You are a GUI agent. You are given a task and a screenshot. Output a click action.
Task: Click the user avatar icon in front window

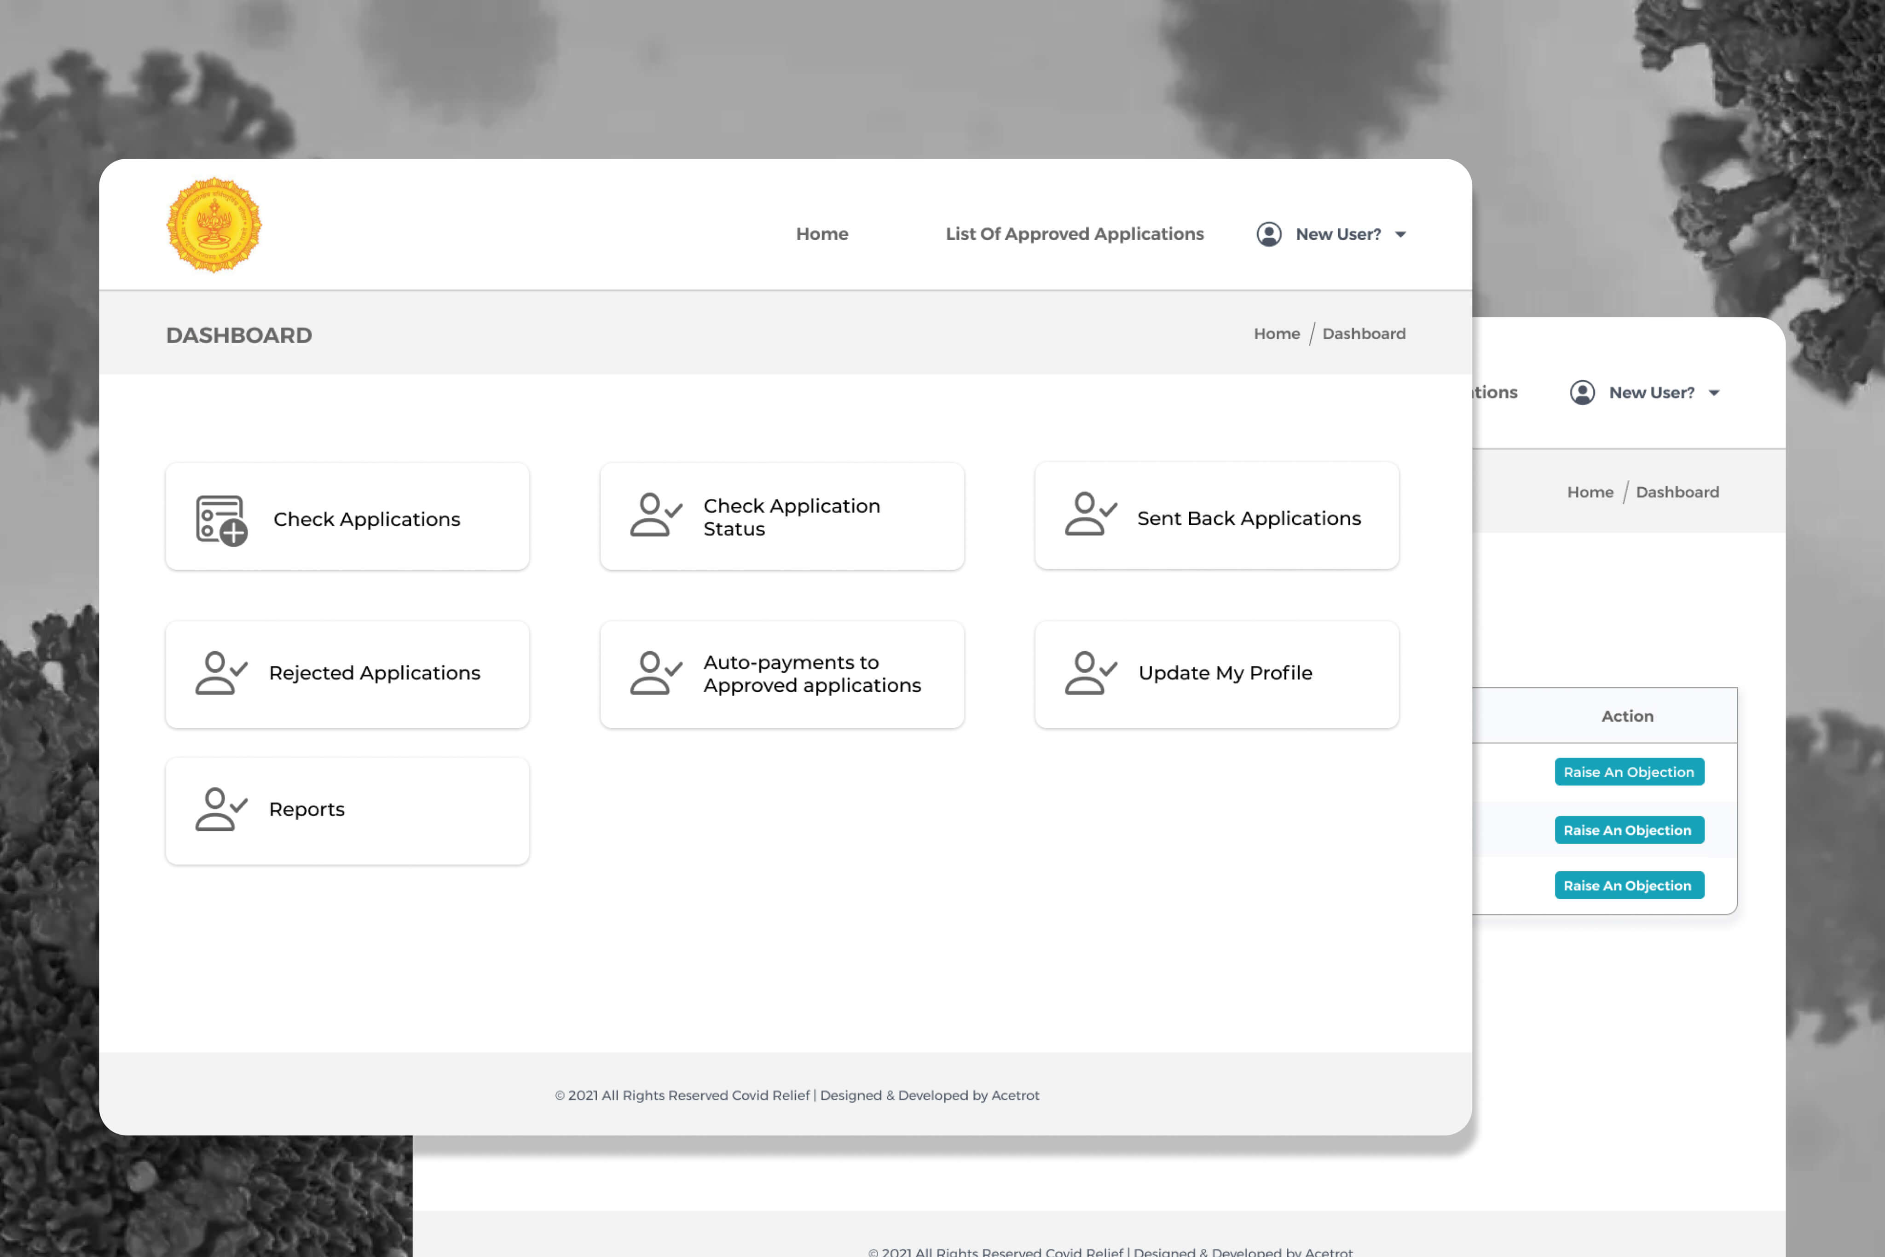click(1269, 234)
